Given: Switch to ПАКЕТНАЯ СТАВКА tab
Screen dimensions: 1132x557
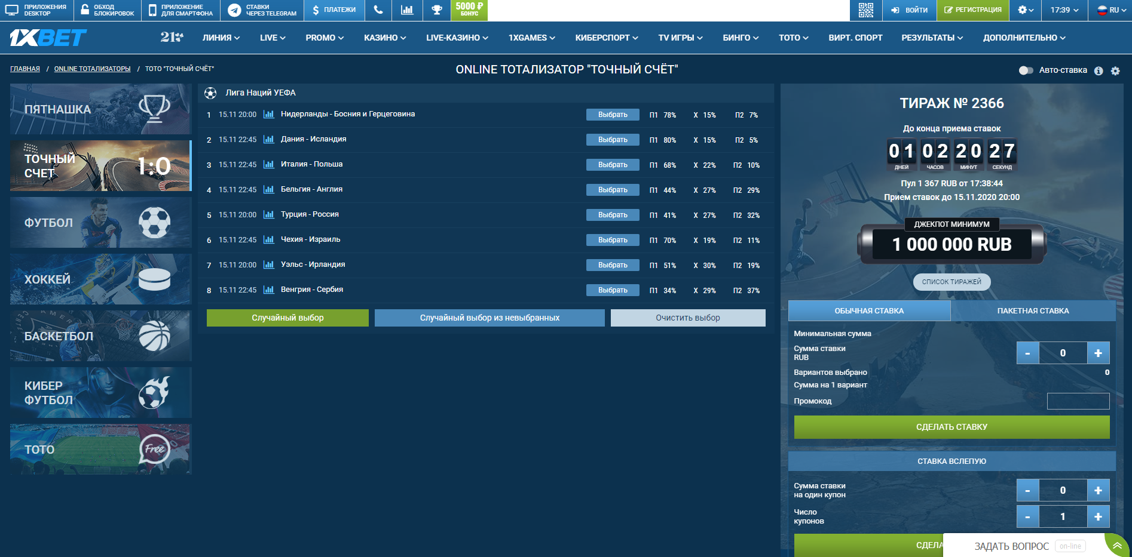Looking at the screenshot, I should 1033,310.
